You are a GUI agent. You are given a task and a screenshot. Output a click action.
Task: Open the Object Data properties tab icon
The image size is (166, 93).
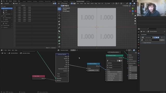[x=139, y=63]
